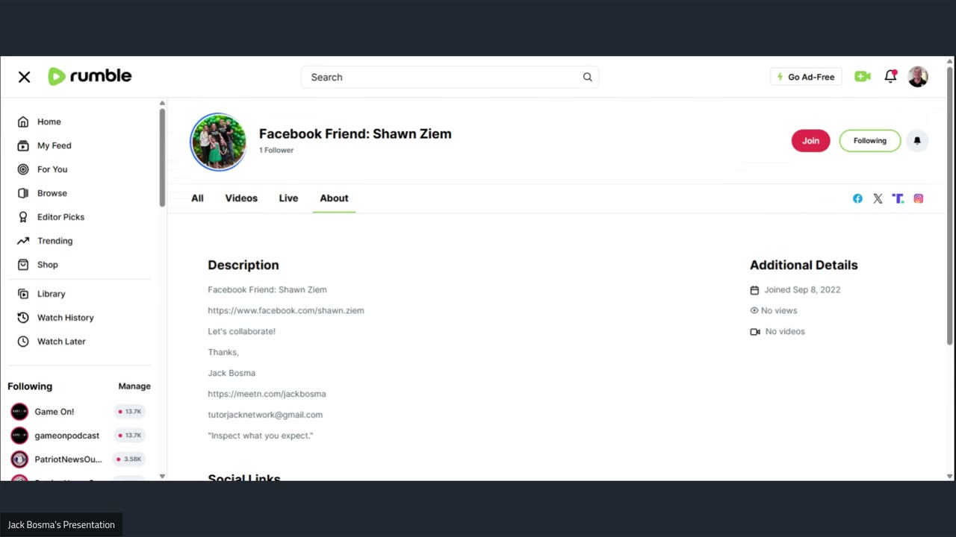This screenshot has width=956, height=537.
Task: Open the channel's X social icon
Action: tap(878, 198)
